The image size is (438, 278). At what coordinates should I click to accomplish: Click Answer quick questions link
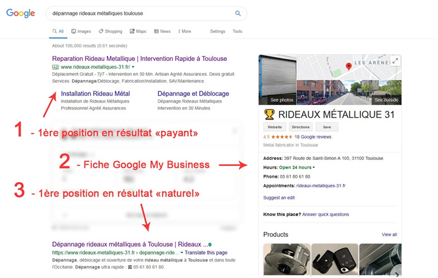click(x=326, y=215)
